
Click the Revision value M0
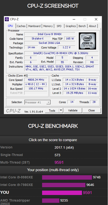[92, 62]
